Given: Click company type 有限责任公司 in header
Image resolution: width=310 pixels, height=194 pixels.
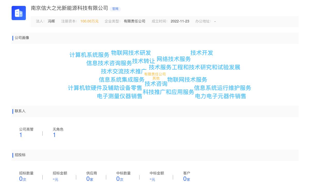Looking at the screenshot, I should (135, 21).
